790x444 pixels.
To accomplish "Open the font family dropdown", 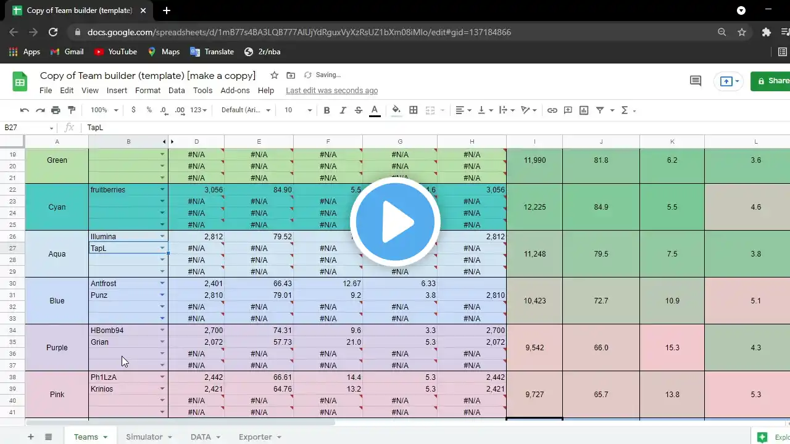I will pos(246,110).
